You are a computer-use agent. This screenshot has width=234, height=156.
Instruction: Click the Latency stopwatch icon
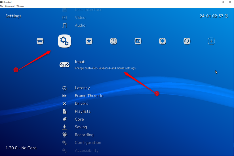64,88
